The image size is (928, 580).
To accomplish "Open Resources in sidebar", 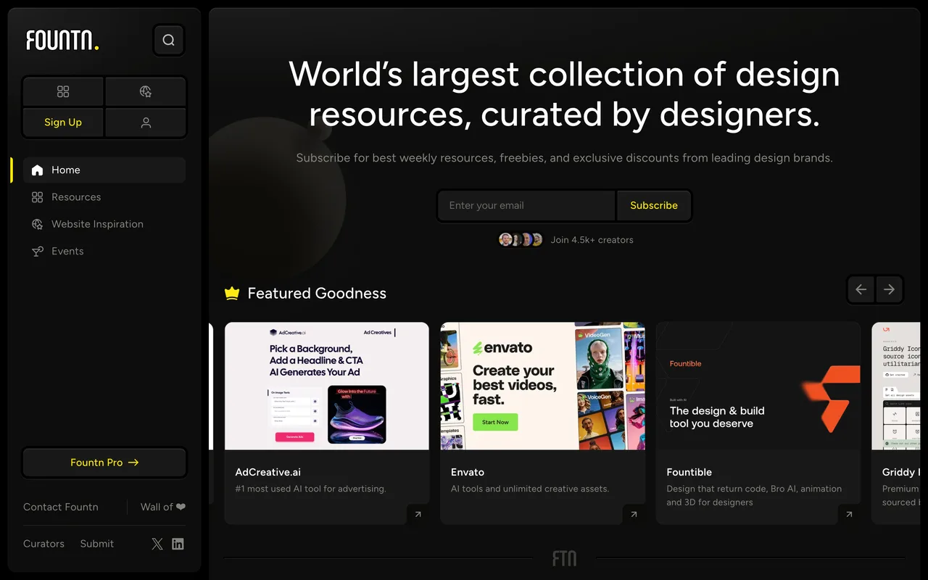I will coord(104,197).
